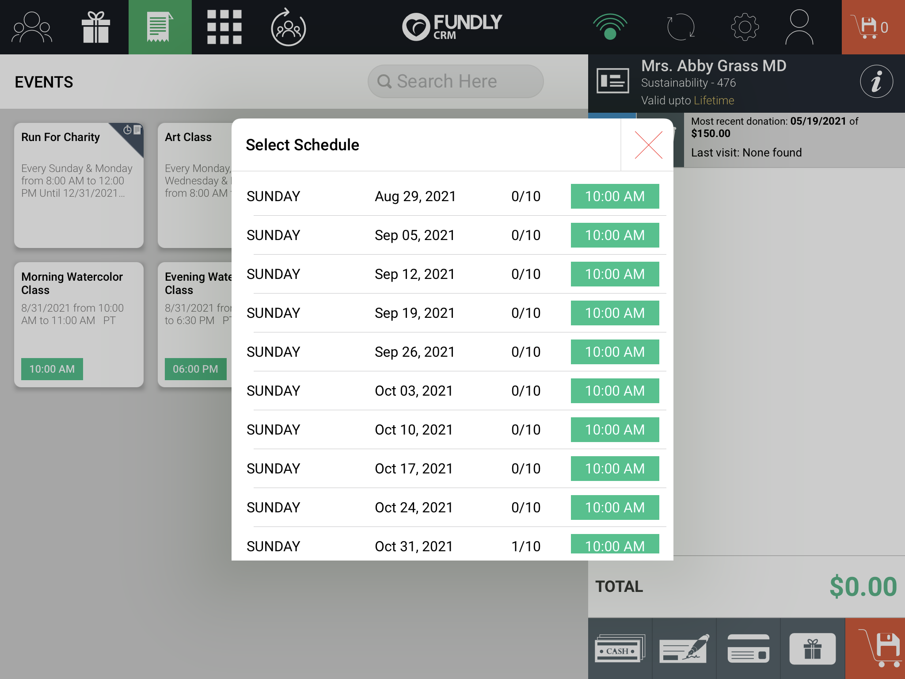
Task: Select 10:00 AM on Morning Watercolor Class
Action: click(52, 369)
